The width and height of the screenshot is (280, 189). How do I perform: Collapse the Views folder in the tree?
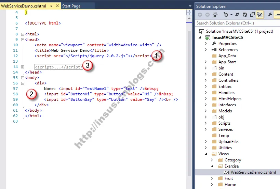(206, 154)
